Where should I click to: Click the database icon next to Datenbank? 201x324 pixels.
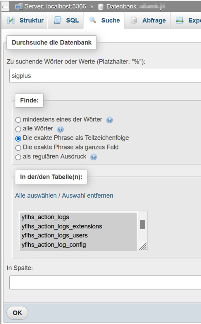101,7
